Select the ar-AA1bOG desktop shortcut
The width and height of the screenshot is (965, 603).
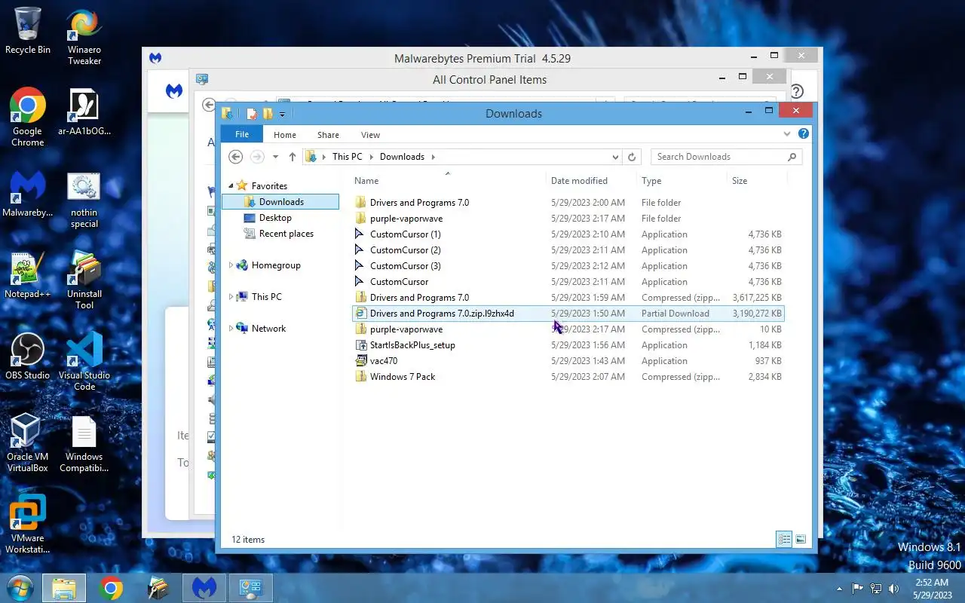coord(84,113)
